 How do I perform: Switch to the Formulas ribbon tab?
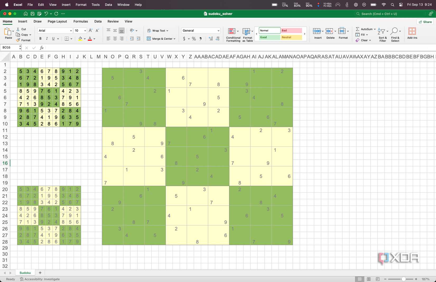point(81,21)
